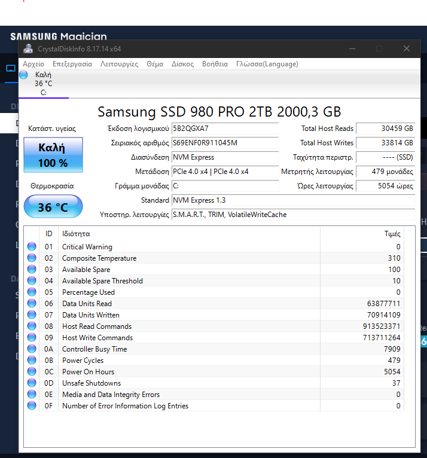Click the transfer mode field PCIe 4.0 x4
This screenshot has width=427, height=458.
click(x=225, y=172)
